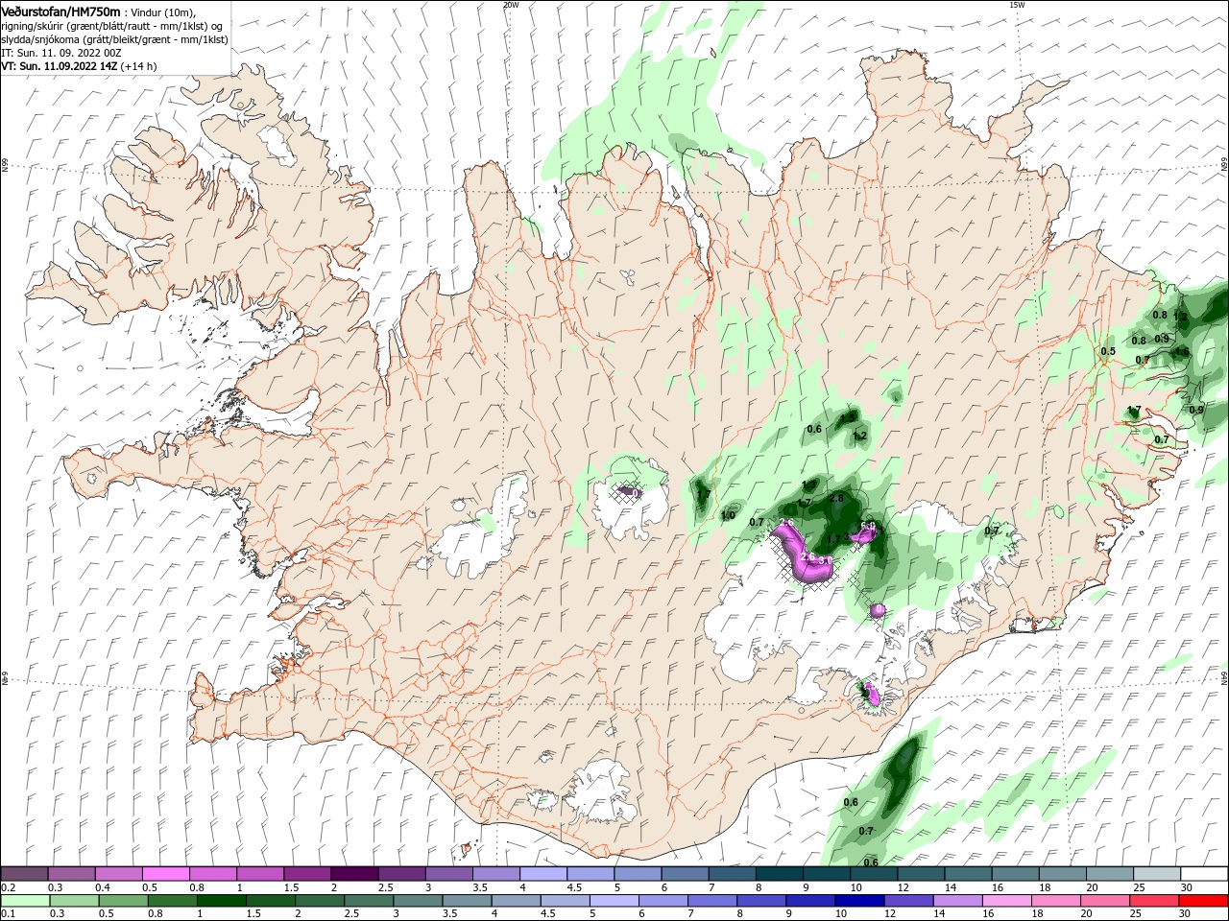Click the '1.5' precipitation value on the map
The width and height of the screenshot is (1229, 921).
click(x=848, y=418)
